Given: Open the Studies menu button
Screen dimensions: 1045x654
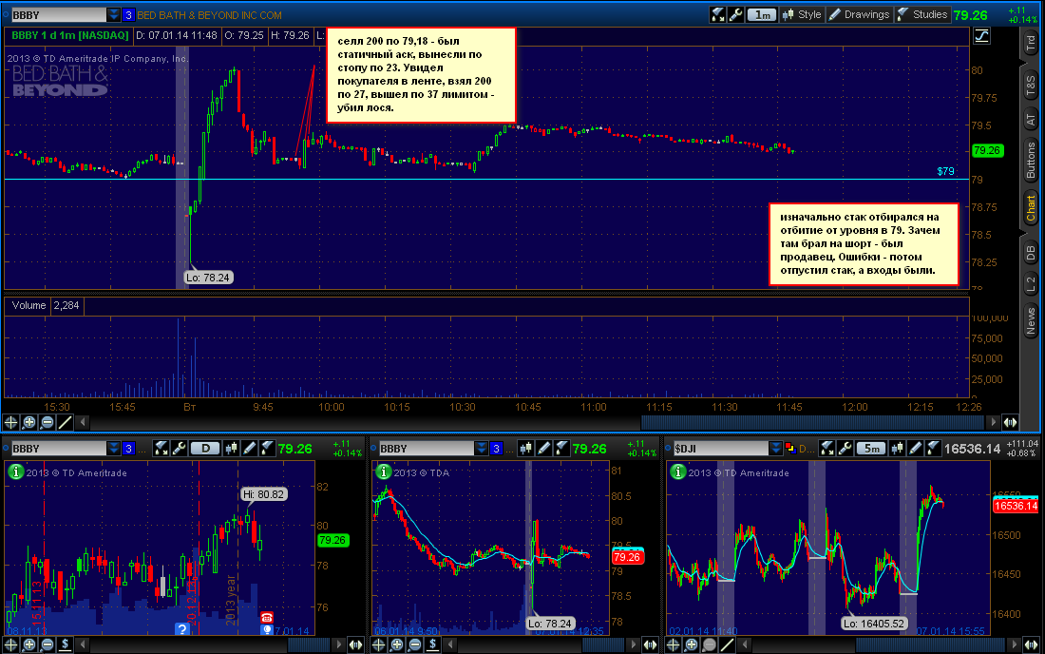Looking at the screenshot, I should pos(922,14).
